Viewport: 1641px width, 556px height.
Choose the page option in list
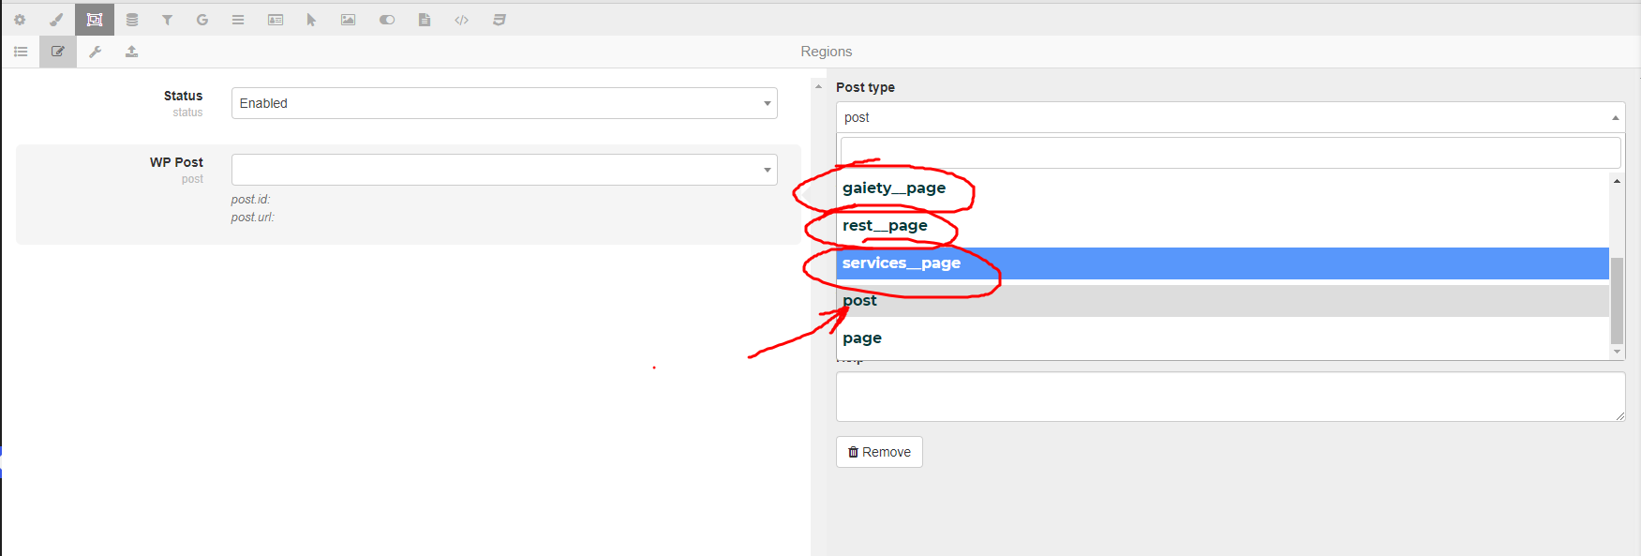point(1222,338)
